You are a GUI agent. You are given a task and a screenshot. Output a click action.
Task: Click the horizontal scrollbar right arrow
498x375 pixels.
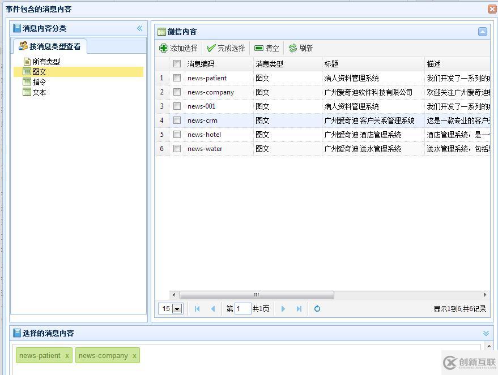click(x=485, y=295)
